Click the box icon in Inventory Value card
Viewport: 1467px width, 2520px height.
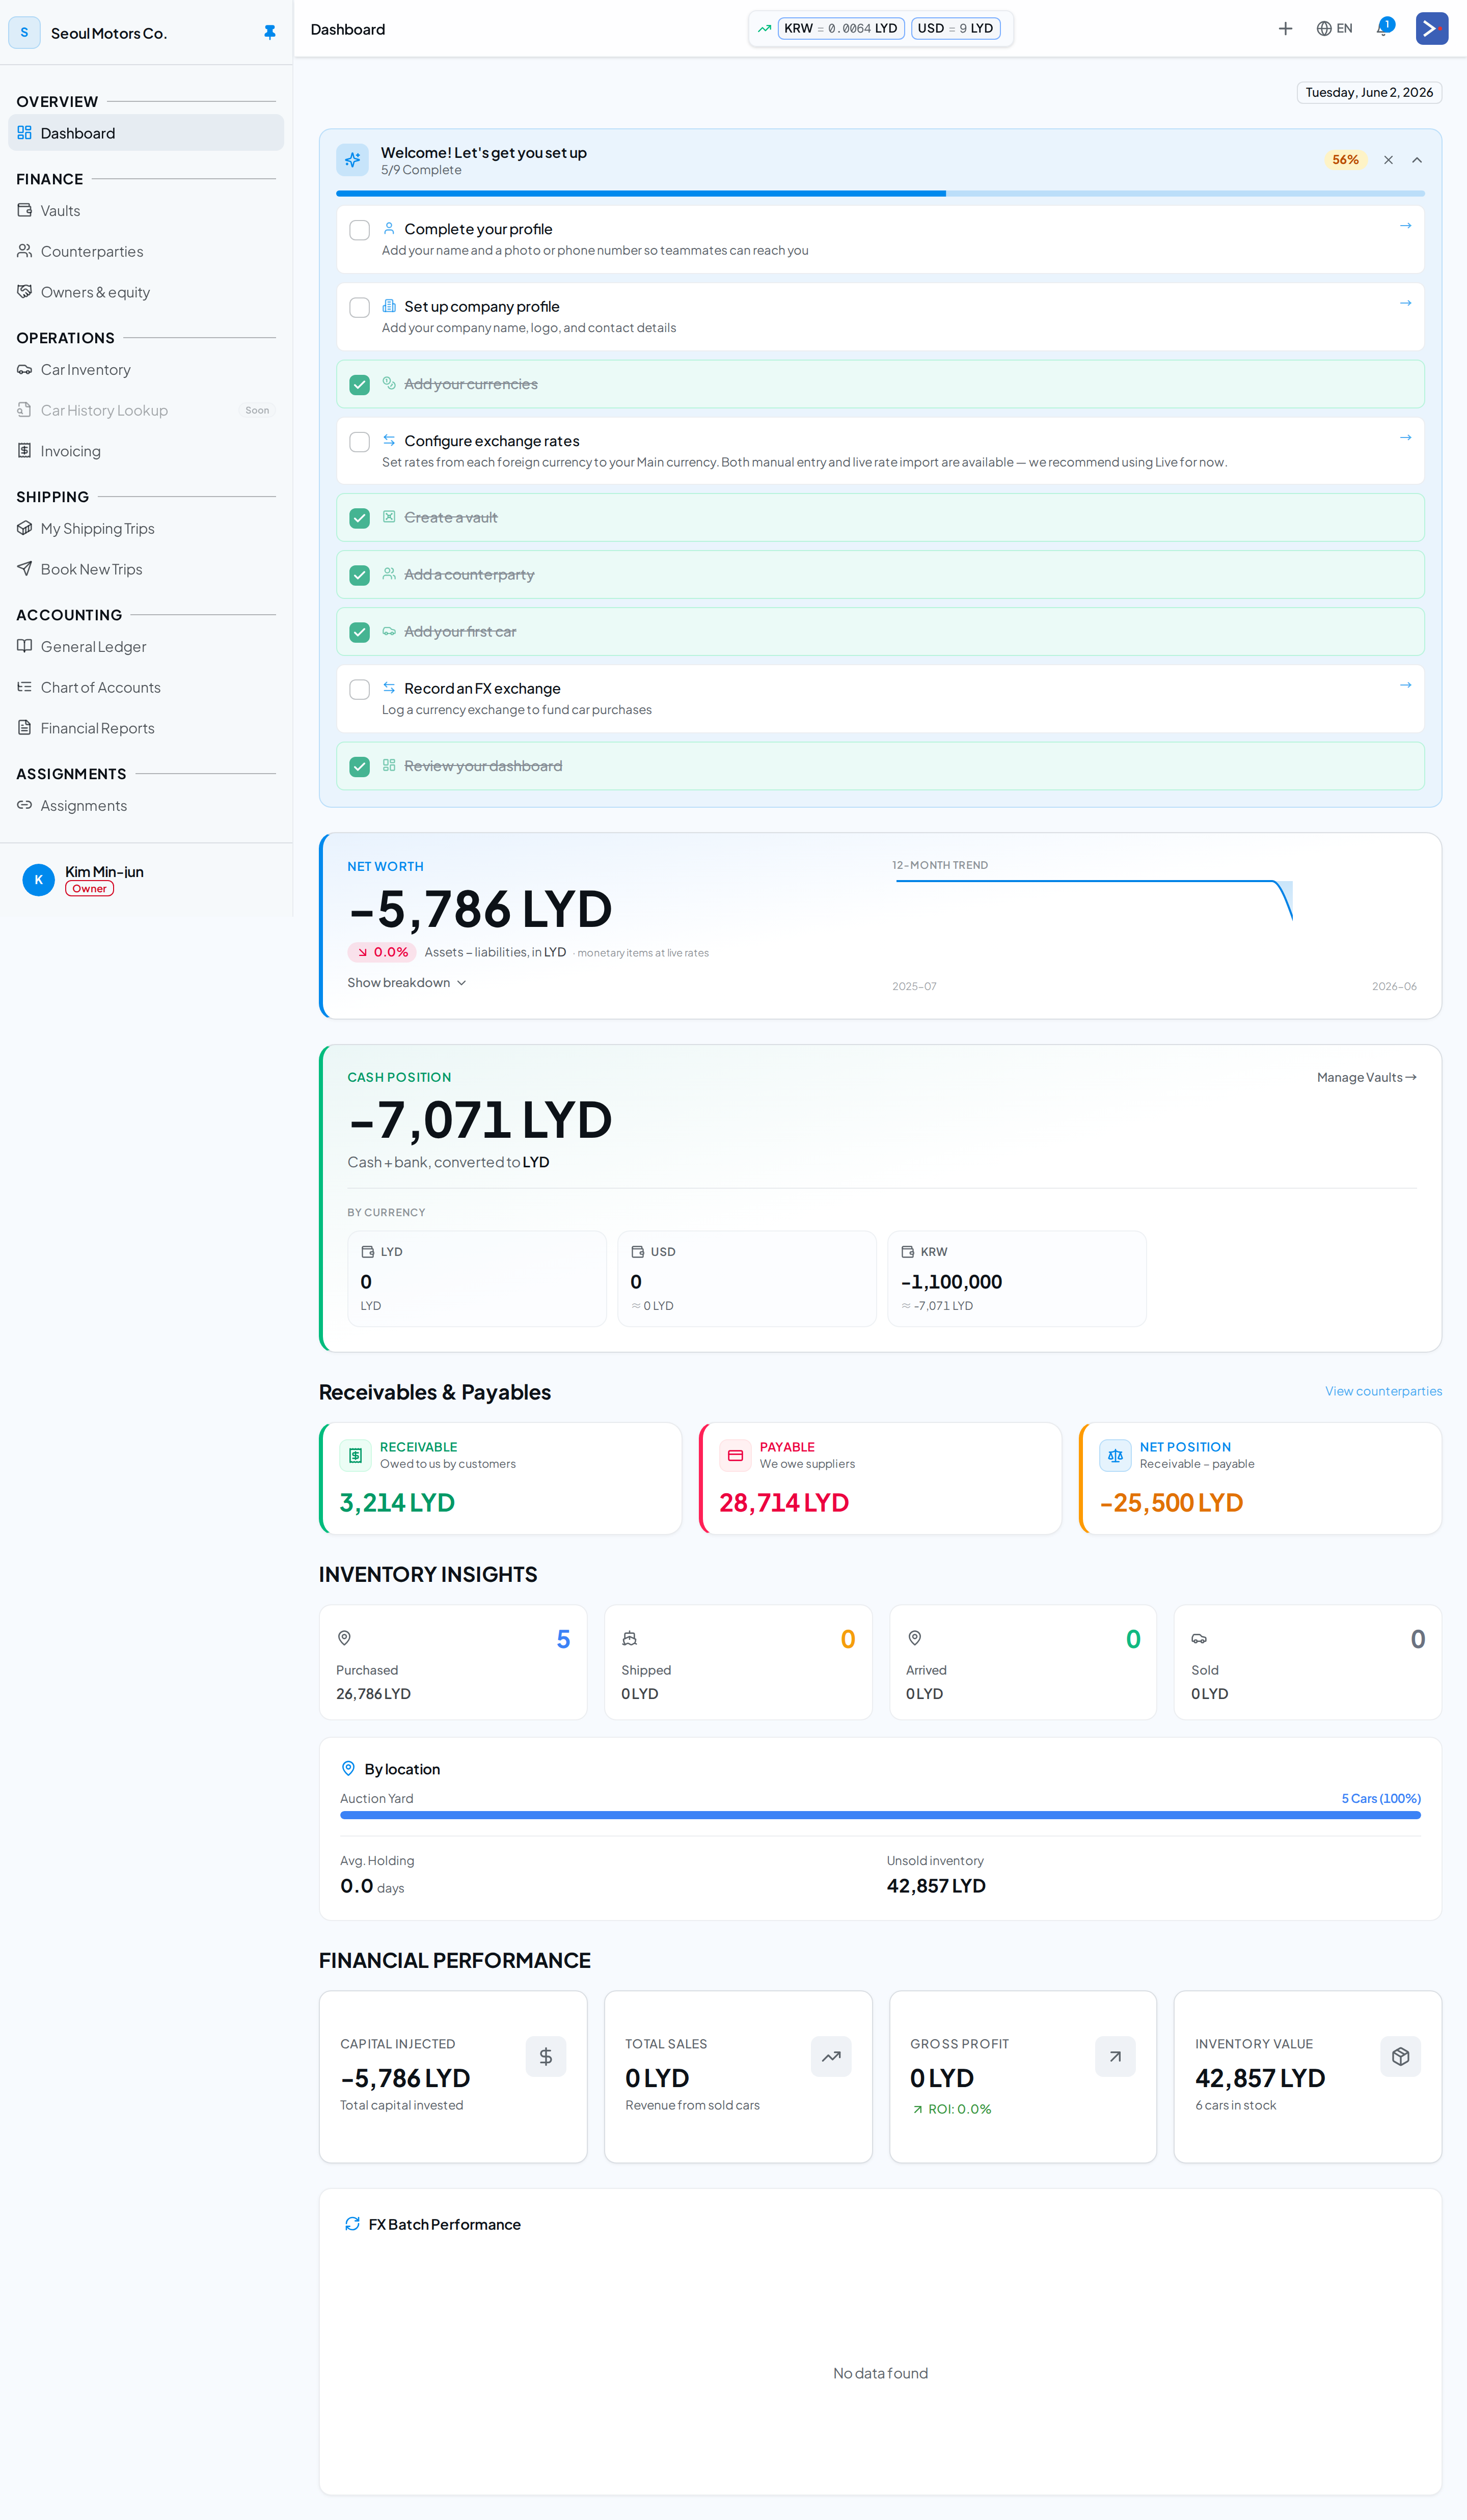(1400, 2056)
